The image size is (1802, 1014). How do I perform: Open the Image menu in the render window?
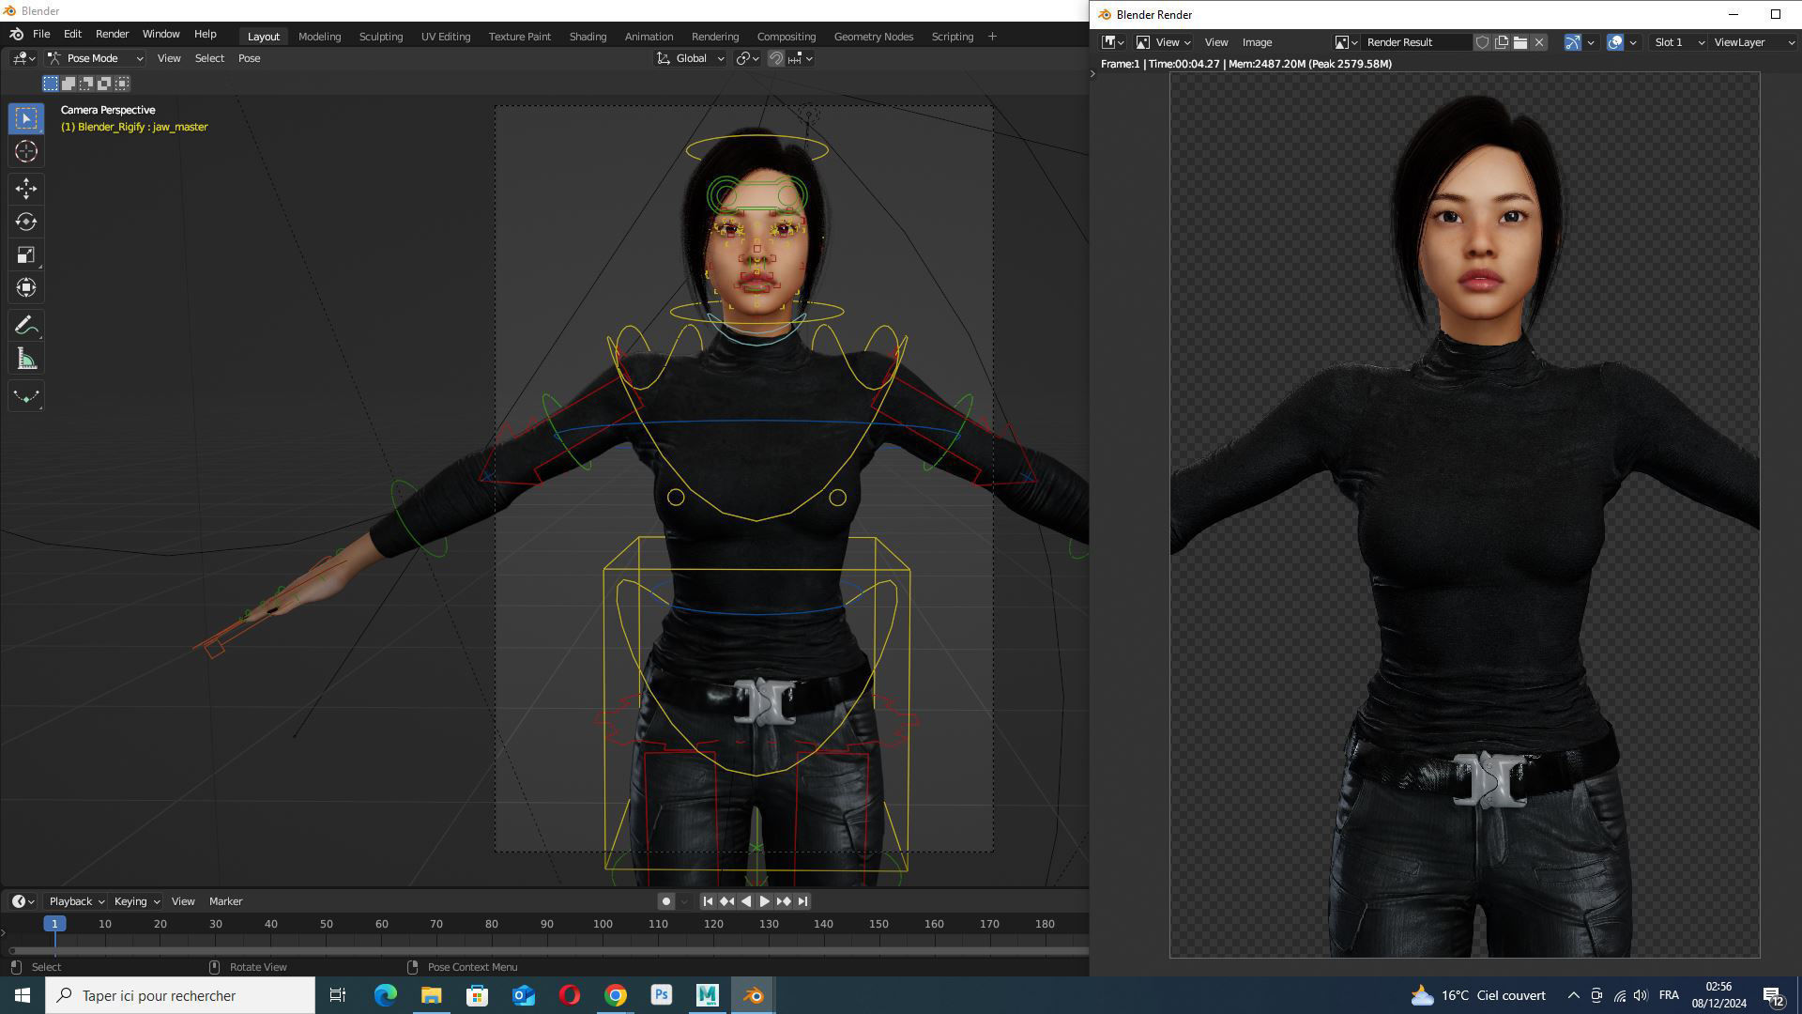(x=1257, y=42)
